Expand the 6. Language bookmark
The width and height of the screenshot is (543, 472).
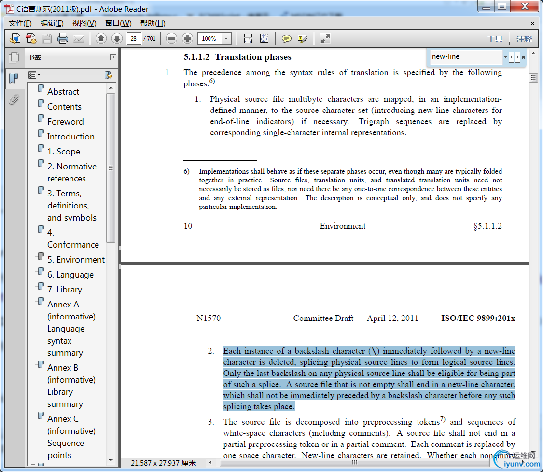click(x=33, y=271)
